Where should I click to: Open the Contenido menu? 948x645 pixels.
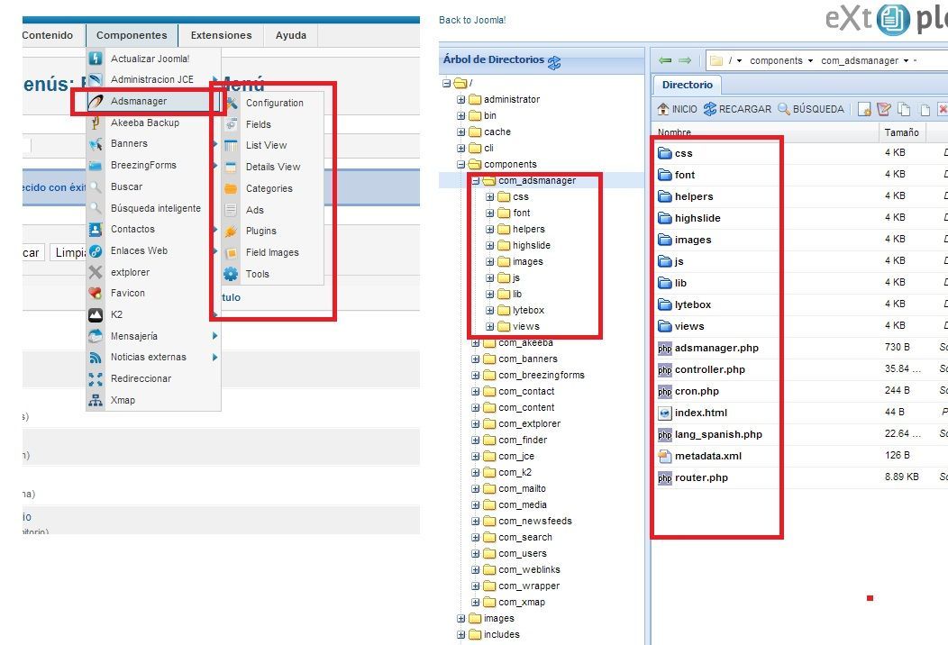coord(47,35)
